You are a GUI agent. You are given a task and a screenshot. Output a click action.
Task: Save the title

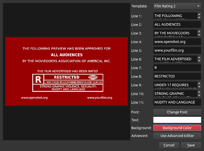(191, 145)
